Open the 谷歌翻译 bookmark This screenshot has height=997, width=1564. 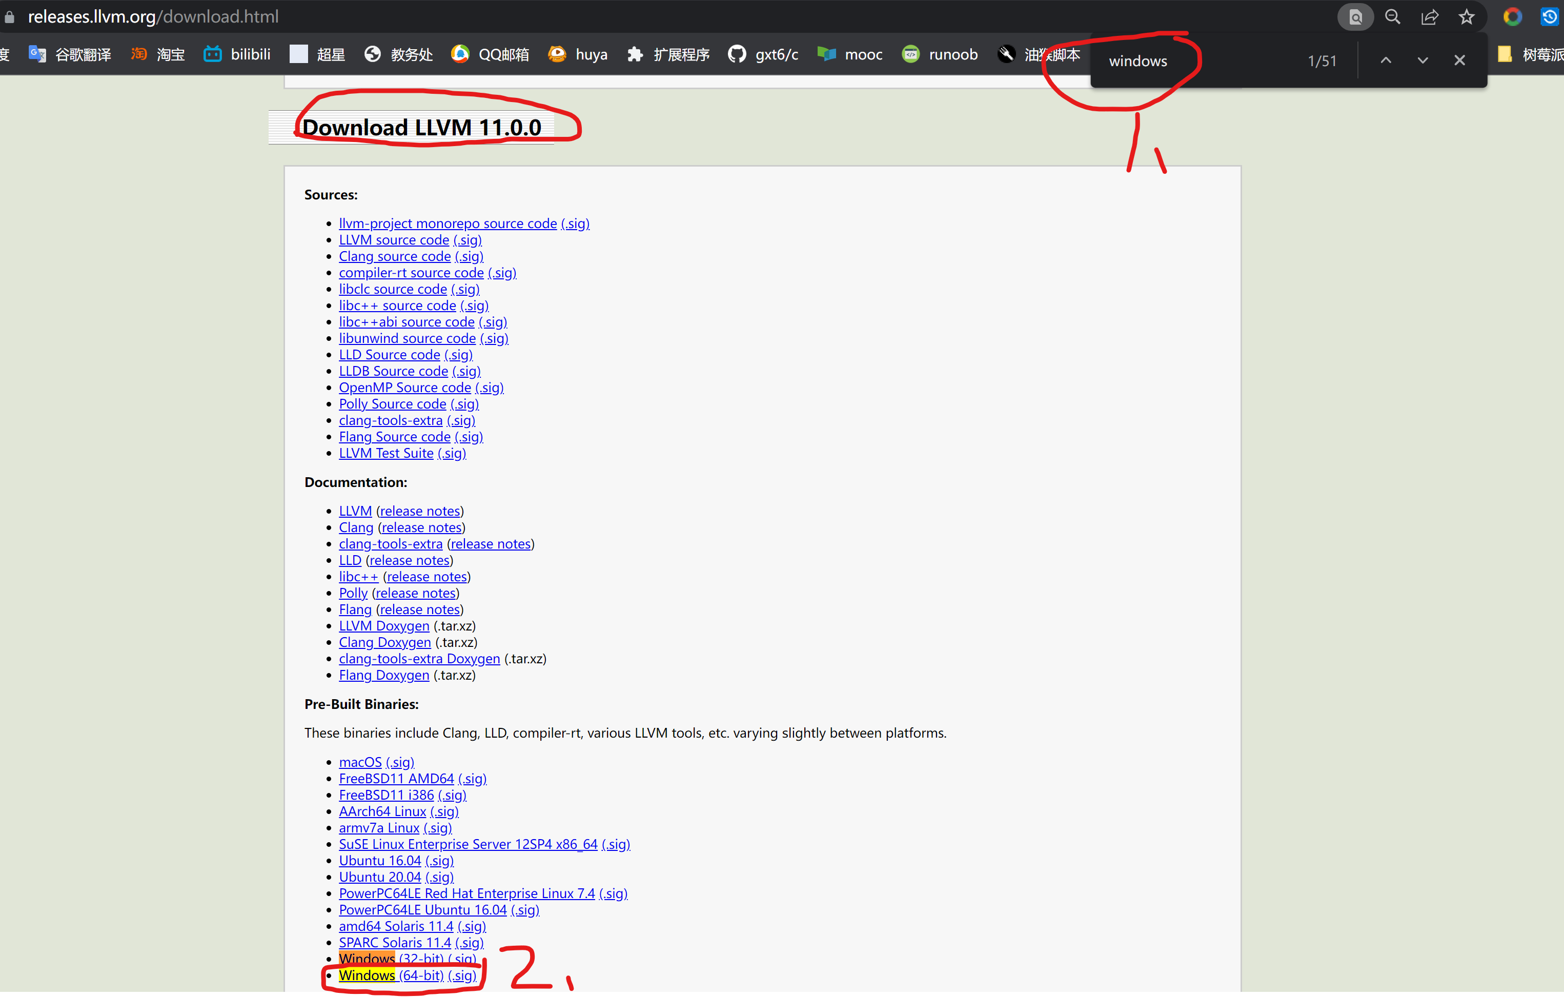click(x=70, y=54)
